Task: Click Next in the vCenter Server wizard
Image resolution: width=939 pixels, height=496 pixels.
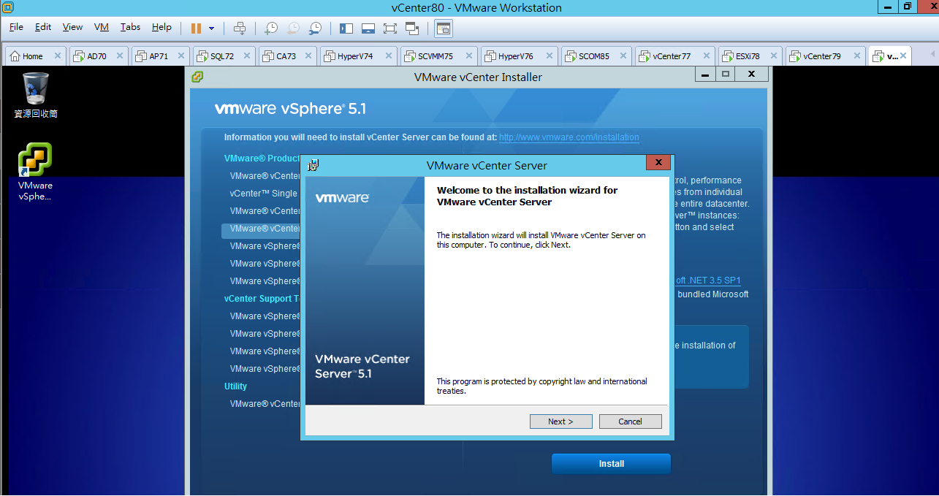Action: coord(560,421)
